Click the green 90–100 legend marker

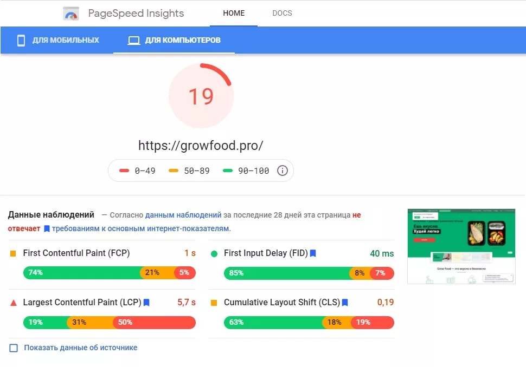(228, 171)
